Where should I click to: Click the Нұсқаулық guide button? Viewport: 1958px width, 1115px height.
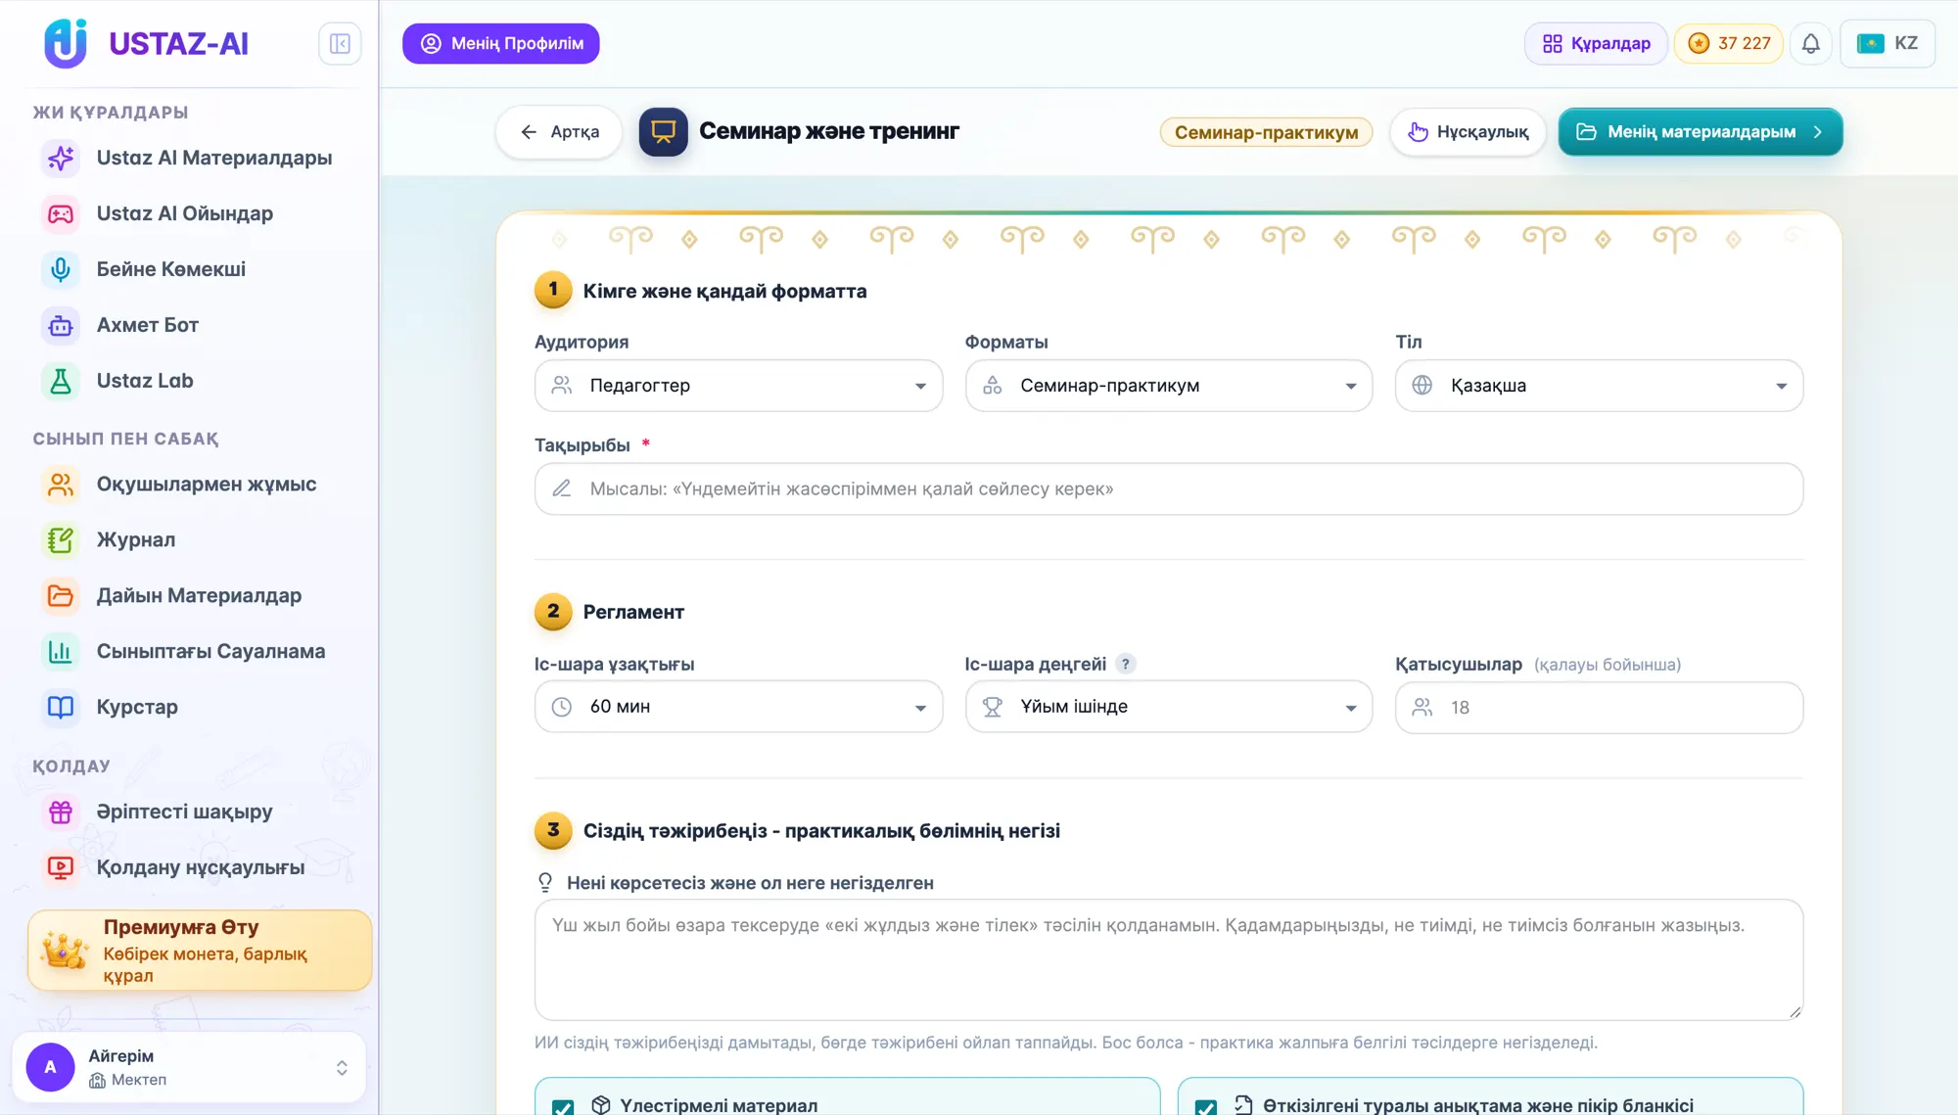1468,132
